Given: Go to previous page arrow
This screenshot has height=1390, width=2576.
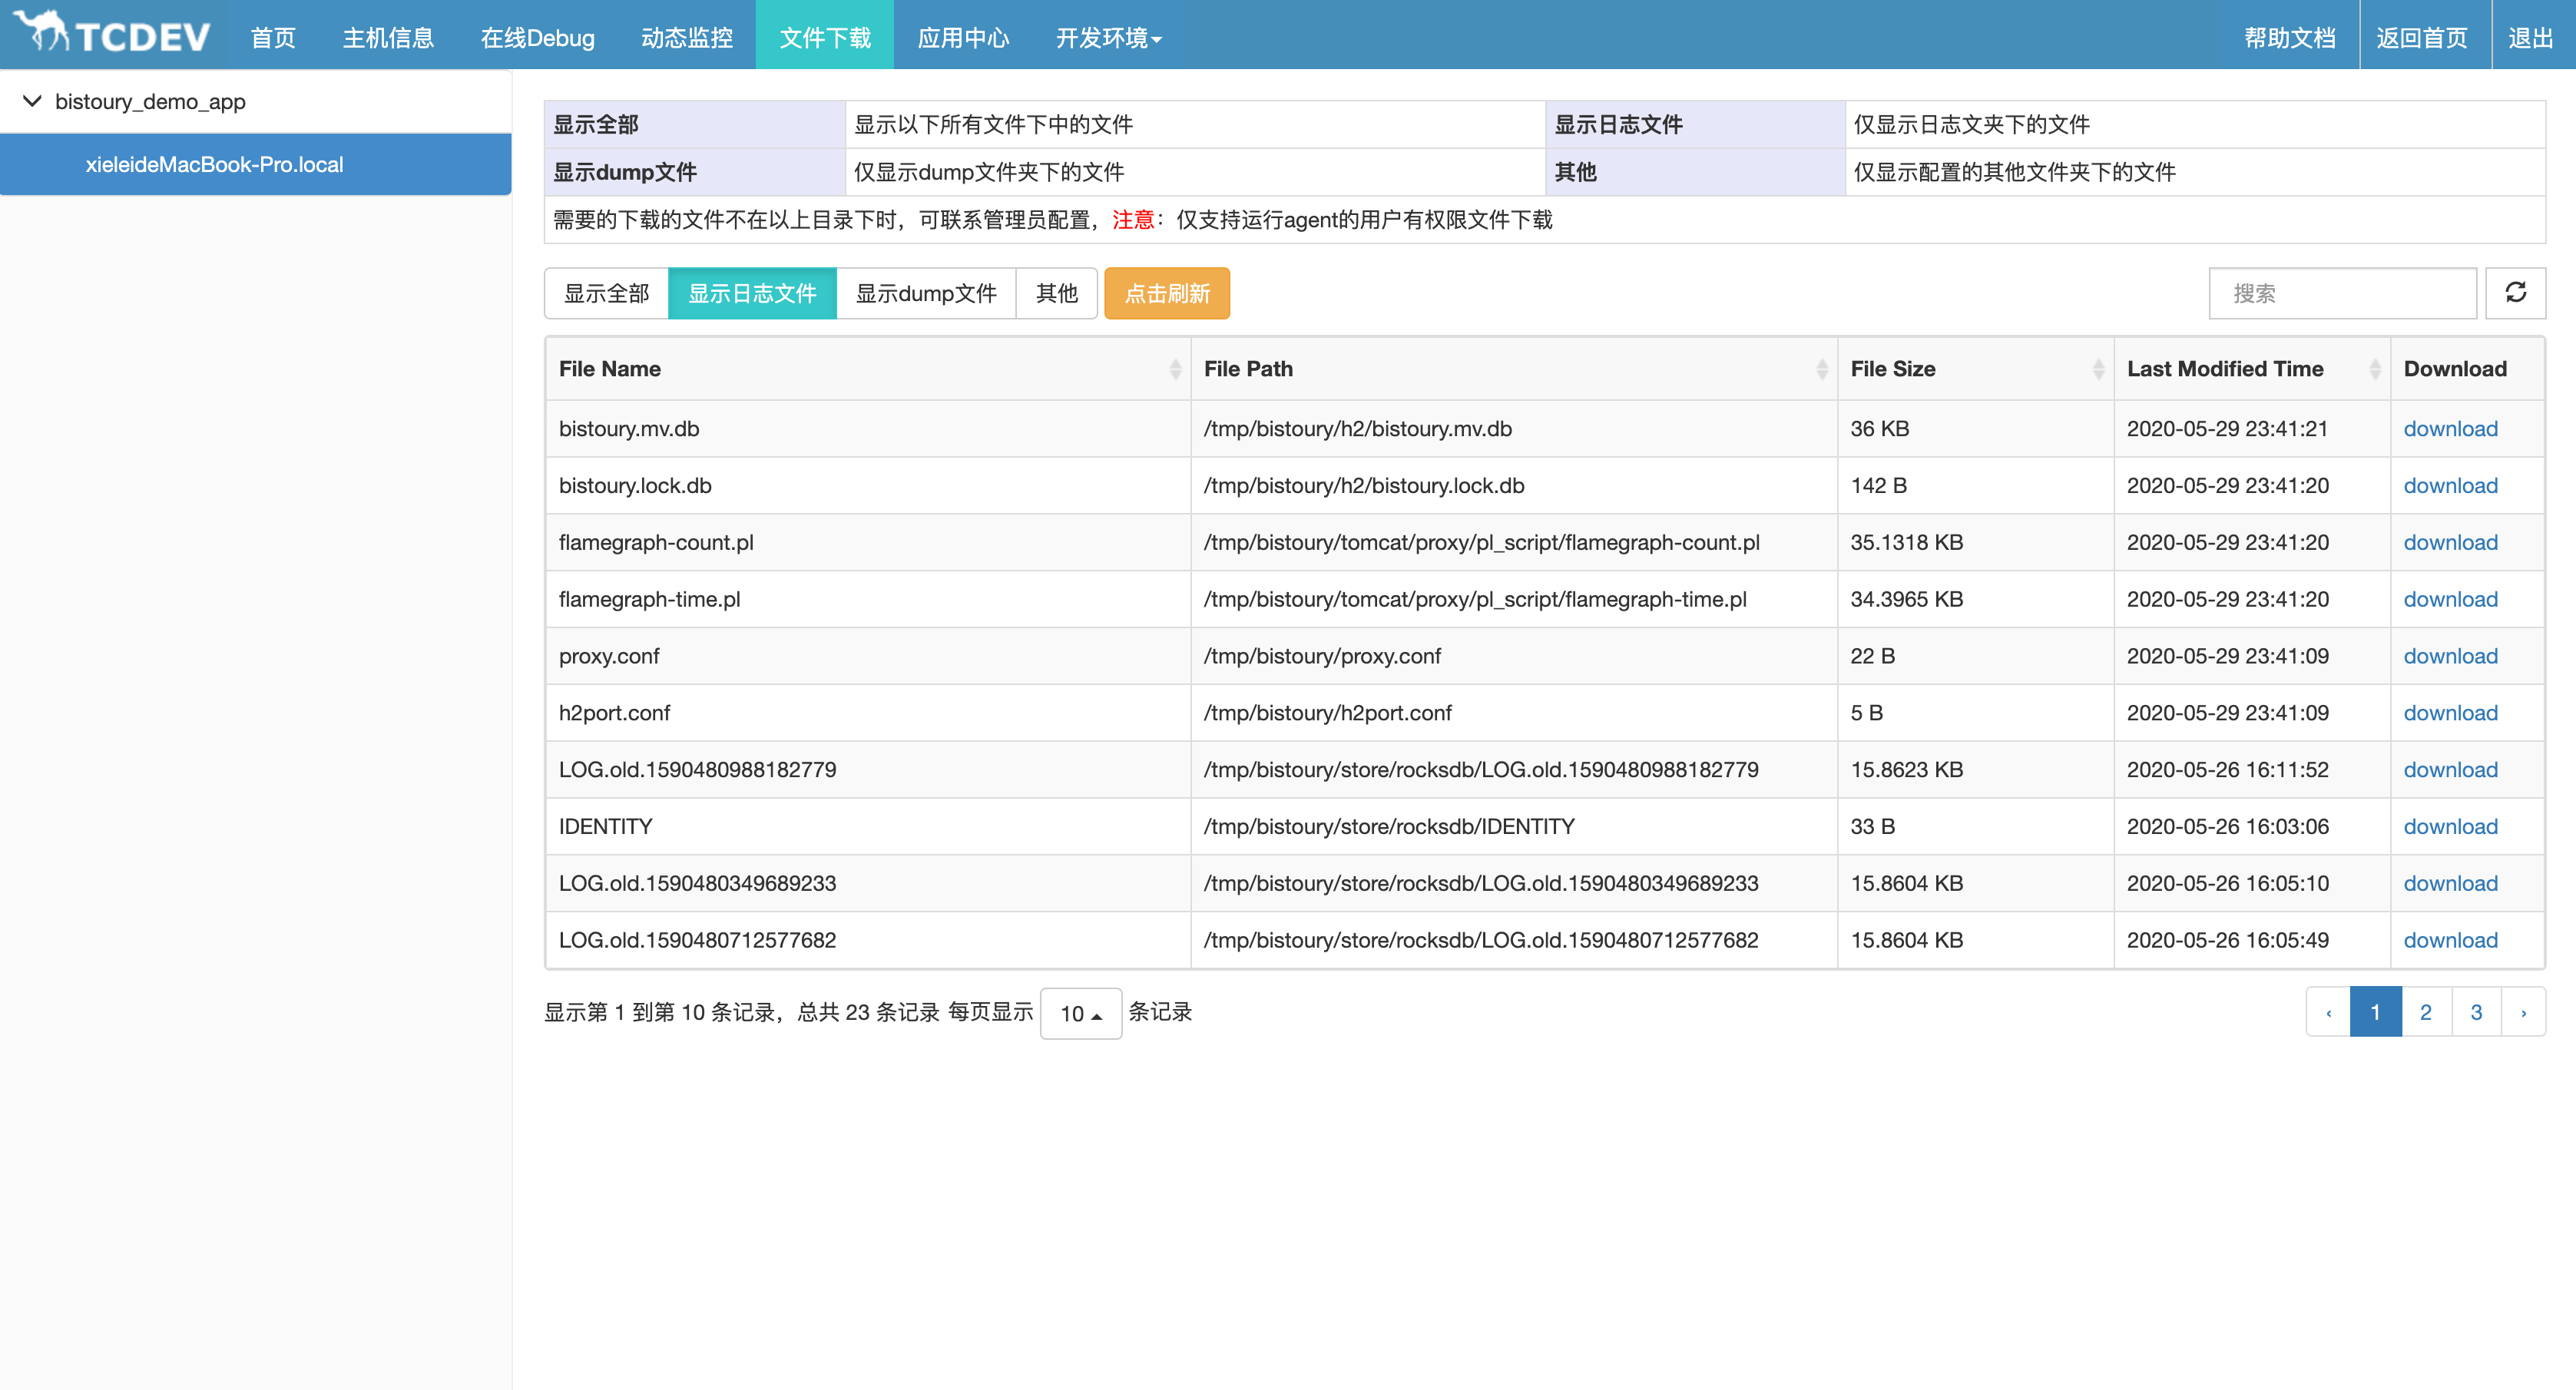Looking at the screenshot, I should (x=2328, y=1012).
